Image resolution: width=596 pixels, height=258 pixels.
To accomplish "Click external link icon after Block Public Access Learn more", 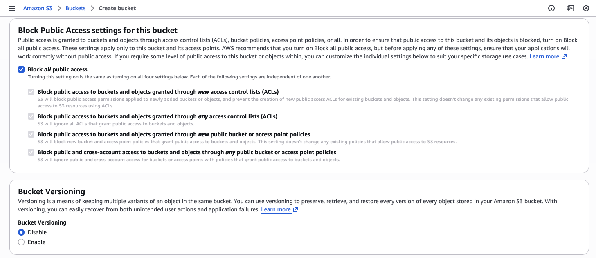I will pyautogui.click(x=564, y=57).
